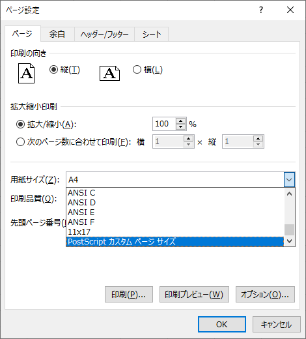Click the 印刷(P)... button
The width and height of the screenshot is (306, 339).
pos(129,295)
